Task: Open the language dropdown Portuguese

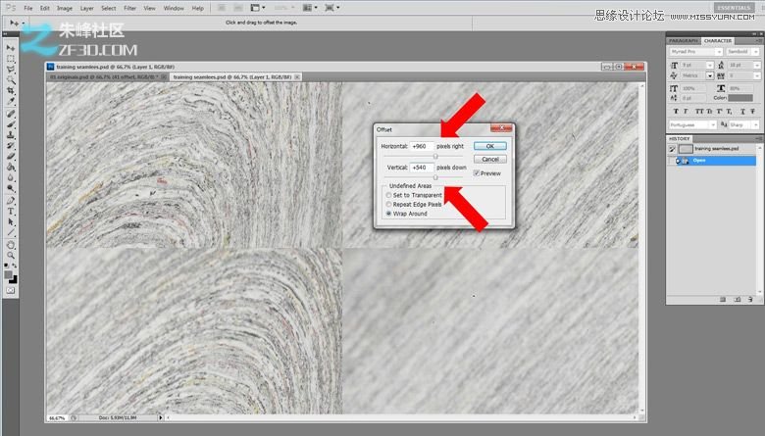Action: [x=713, y=125]
